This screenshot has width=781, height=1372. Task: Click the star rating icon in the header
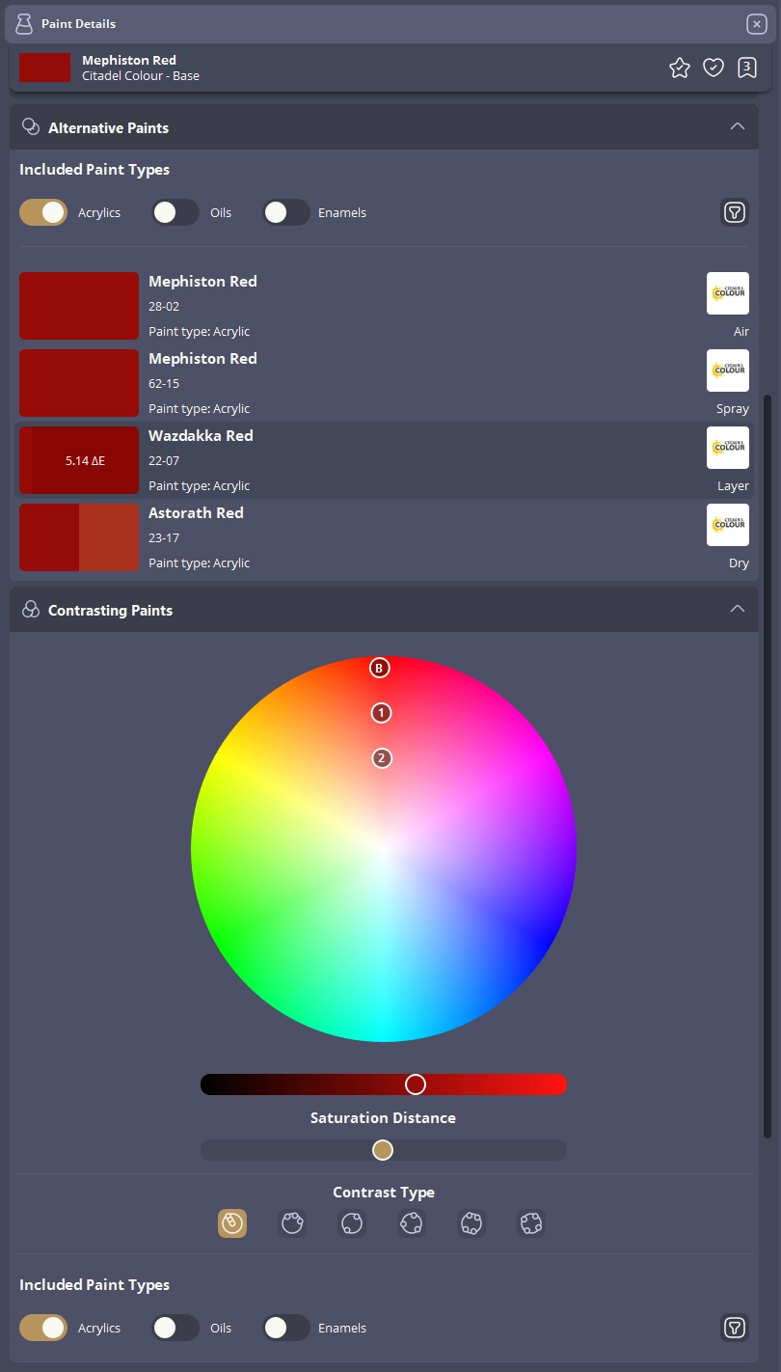click(679, 68)
